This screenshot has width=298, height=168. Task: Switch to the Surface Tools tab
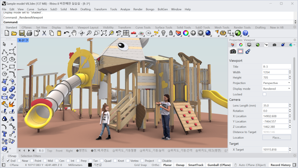164,27
